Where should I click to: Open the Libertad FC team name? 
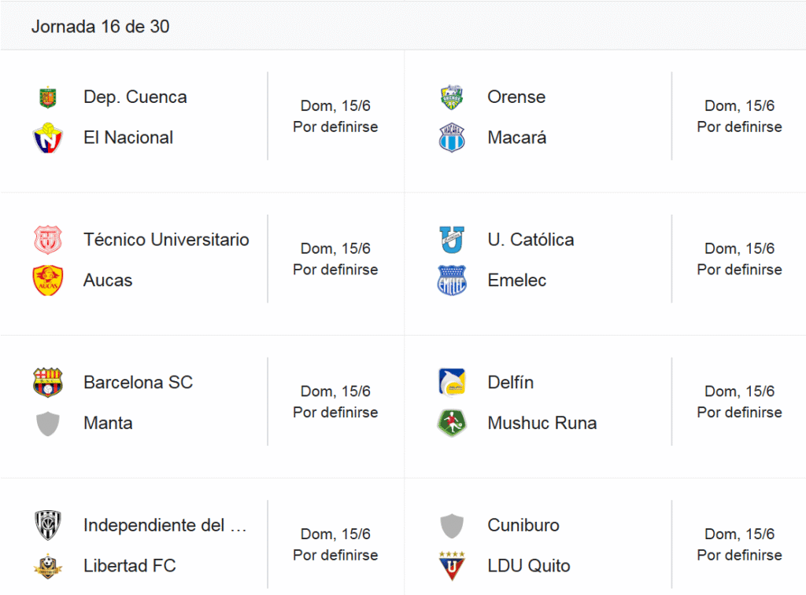coord(130,566)
